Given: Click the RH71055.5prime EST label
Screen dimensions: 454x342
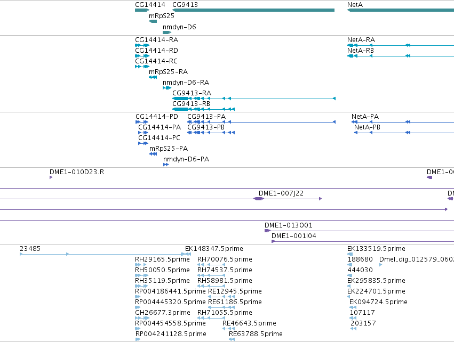Looking at the screenshot, I should click(225, 313).
